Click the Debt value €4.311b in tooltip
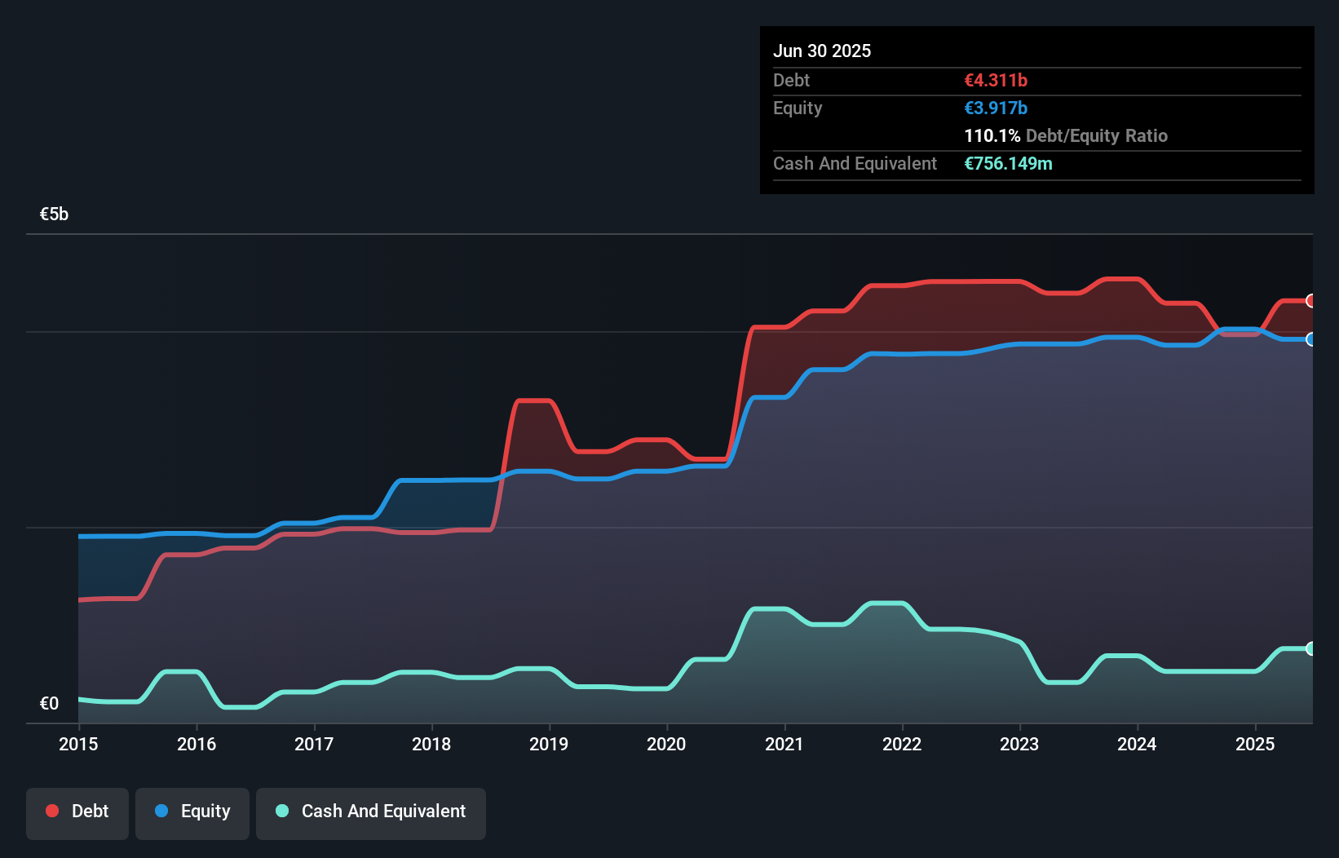This screenshot has width=1339, height=858. (996, 80)
